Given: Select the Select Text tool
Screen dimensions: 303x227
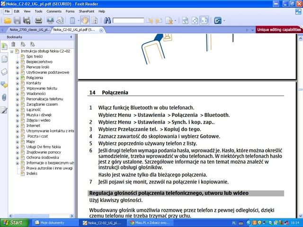Looking at the screenshot, I should [x=95, y=20].
